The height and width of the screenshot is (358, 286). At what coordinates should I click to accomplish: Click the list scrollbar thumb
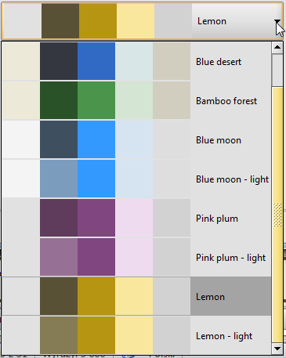point(277,215)
